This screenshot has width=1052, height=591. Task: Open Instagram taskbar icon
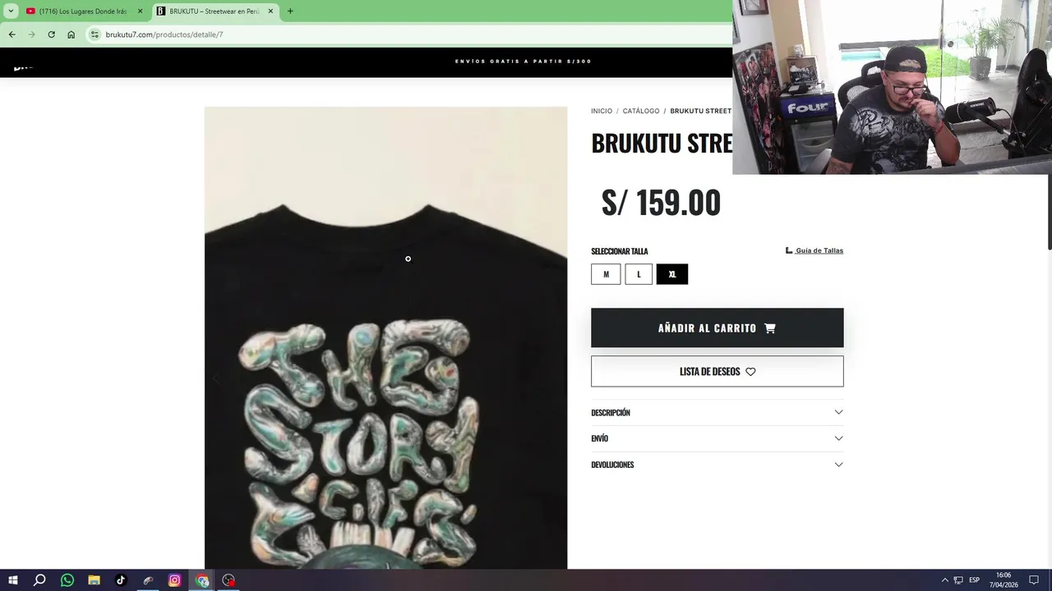(x=174, y=580)
